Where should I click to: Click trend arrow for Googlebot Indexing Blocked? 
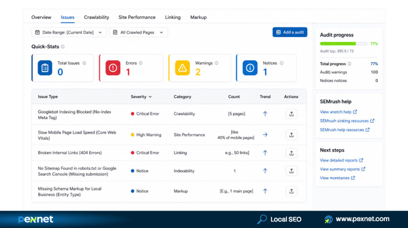[265, 114]
